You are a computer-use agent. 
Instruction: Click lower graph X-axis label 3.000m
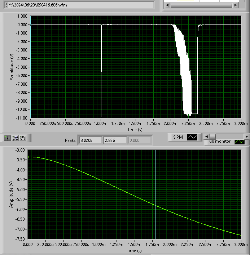tap(241, 245)
